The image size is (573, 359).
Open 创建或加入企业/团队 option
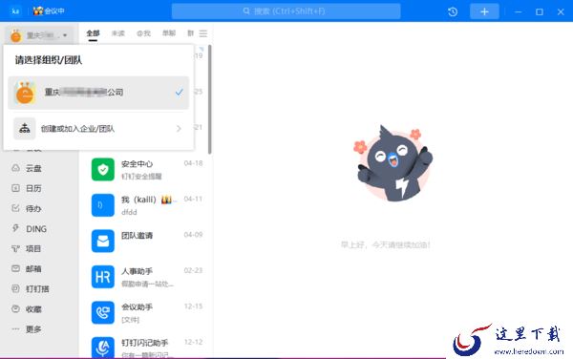tap(98, 129)
